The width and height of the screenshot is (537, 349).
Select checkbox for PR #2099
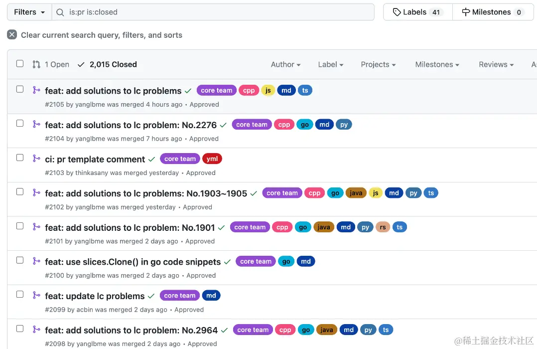coord(20,294)
